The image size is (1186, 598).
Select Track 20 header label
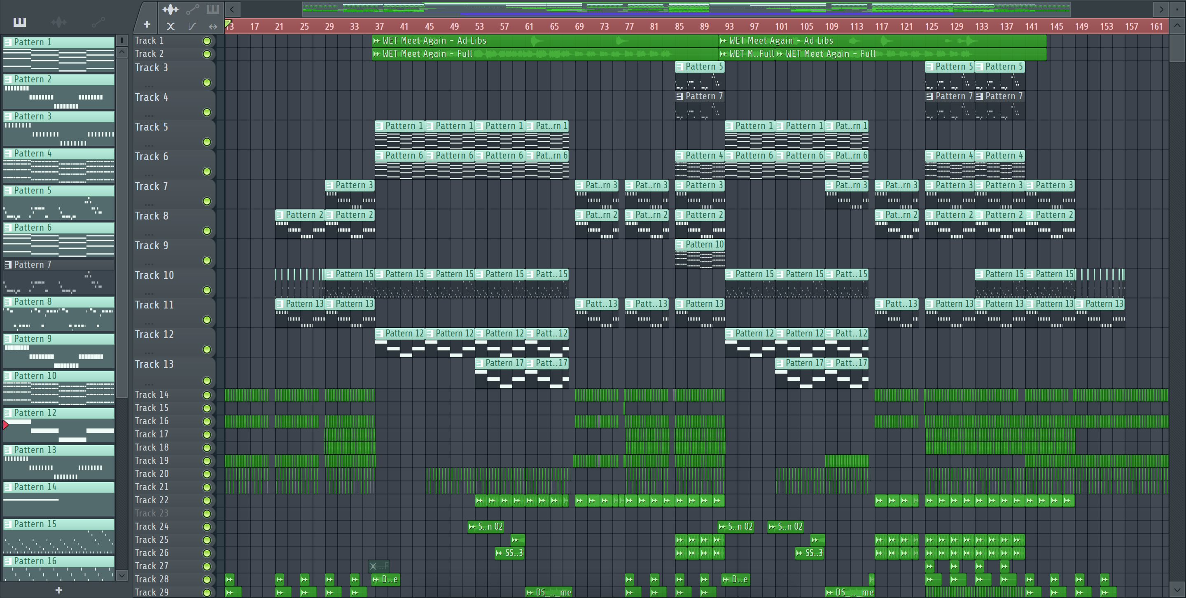(152, 474)
